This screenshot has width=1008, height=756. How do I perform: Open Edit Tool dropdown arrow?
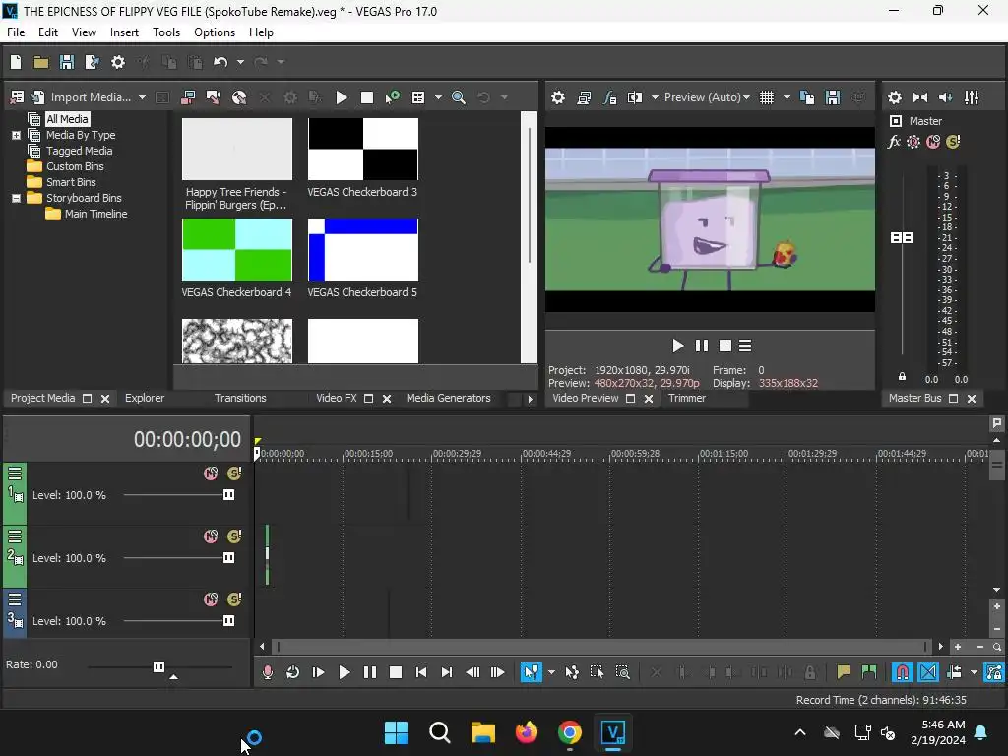[551, 672]
